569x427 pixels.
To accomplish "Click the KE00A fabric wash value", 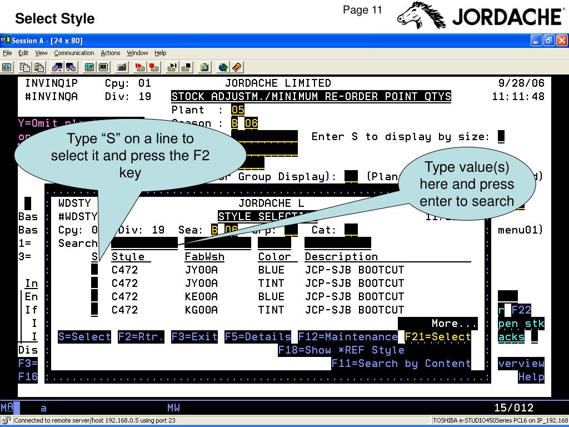I will (x=201, y=297).
